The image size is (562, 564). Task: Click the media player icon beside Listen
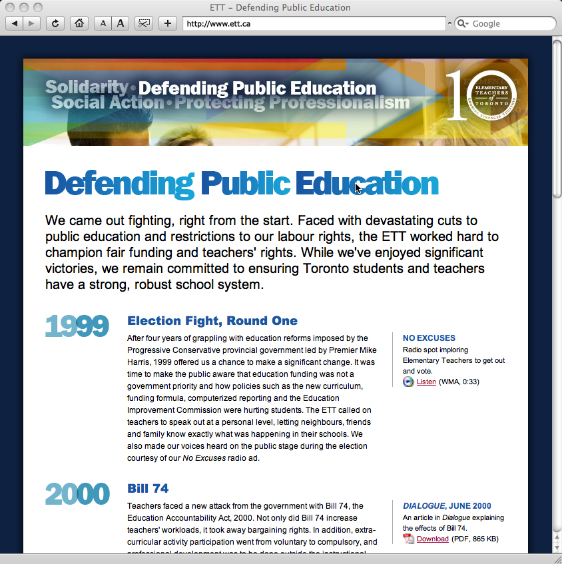[x=408, y=382]
